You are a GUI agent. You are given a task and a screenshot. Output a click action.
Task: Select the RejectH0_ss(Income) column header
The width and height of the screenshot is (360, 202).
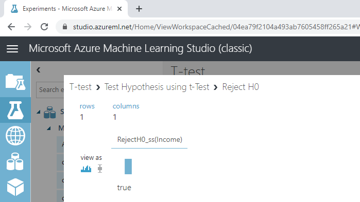click(x=149, y=139)
